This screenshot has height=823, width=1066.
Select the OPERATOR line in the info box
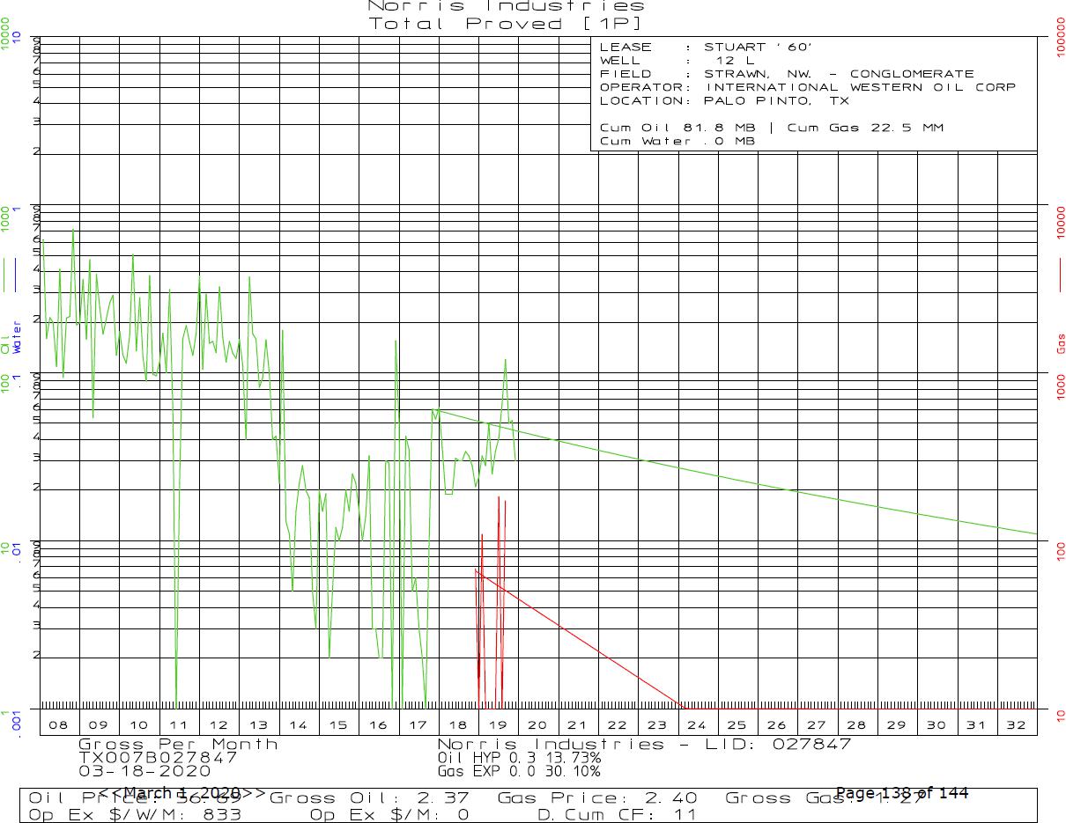pos(807,87)
